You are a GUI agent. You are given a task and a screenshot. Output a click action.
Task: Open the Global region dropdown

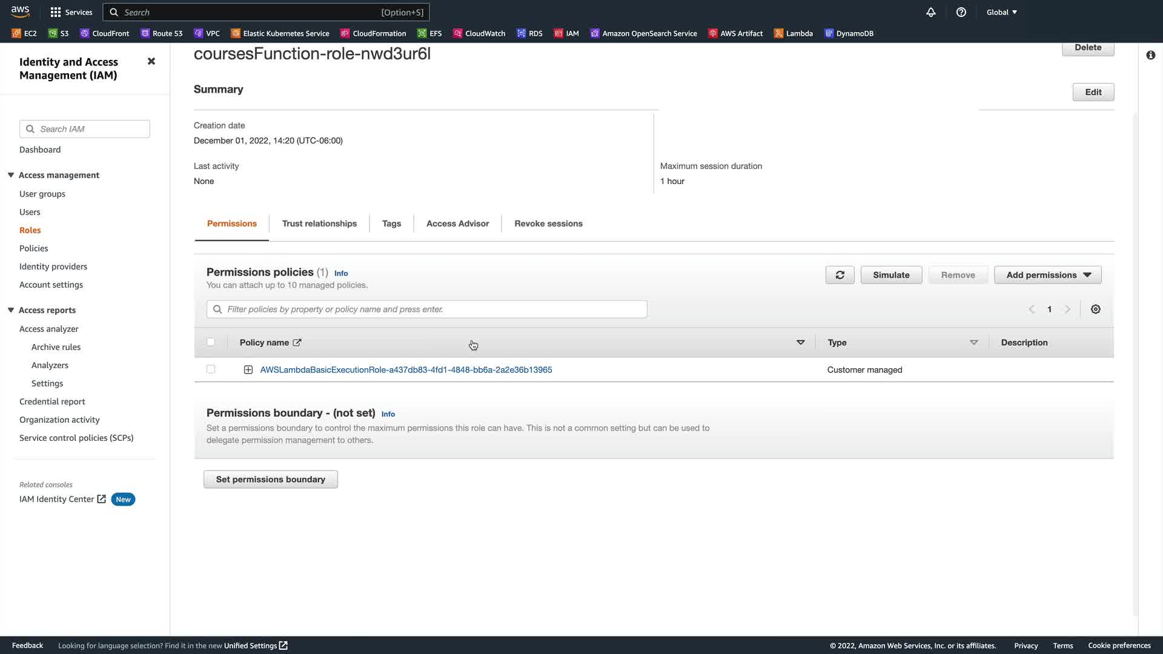tap(1001, 12)
